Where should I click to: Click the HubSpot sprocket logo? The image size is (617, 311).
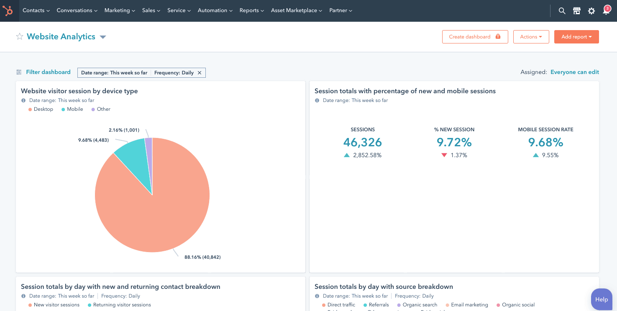pyautogui.click(x=9, y=10)
